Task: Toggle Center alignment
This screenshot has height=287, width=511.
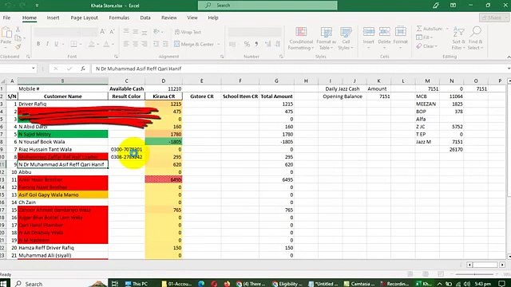Action: (135, 44)
